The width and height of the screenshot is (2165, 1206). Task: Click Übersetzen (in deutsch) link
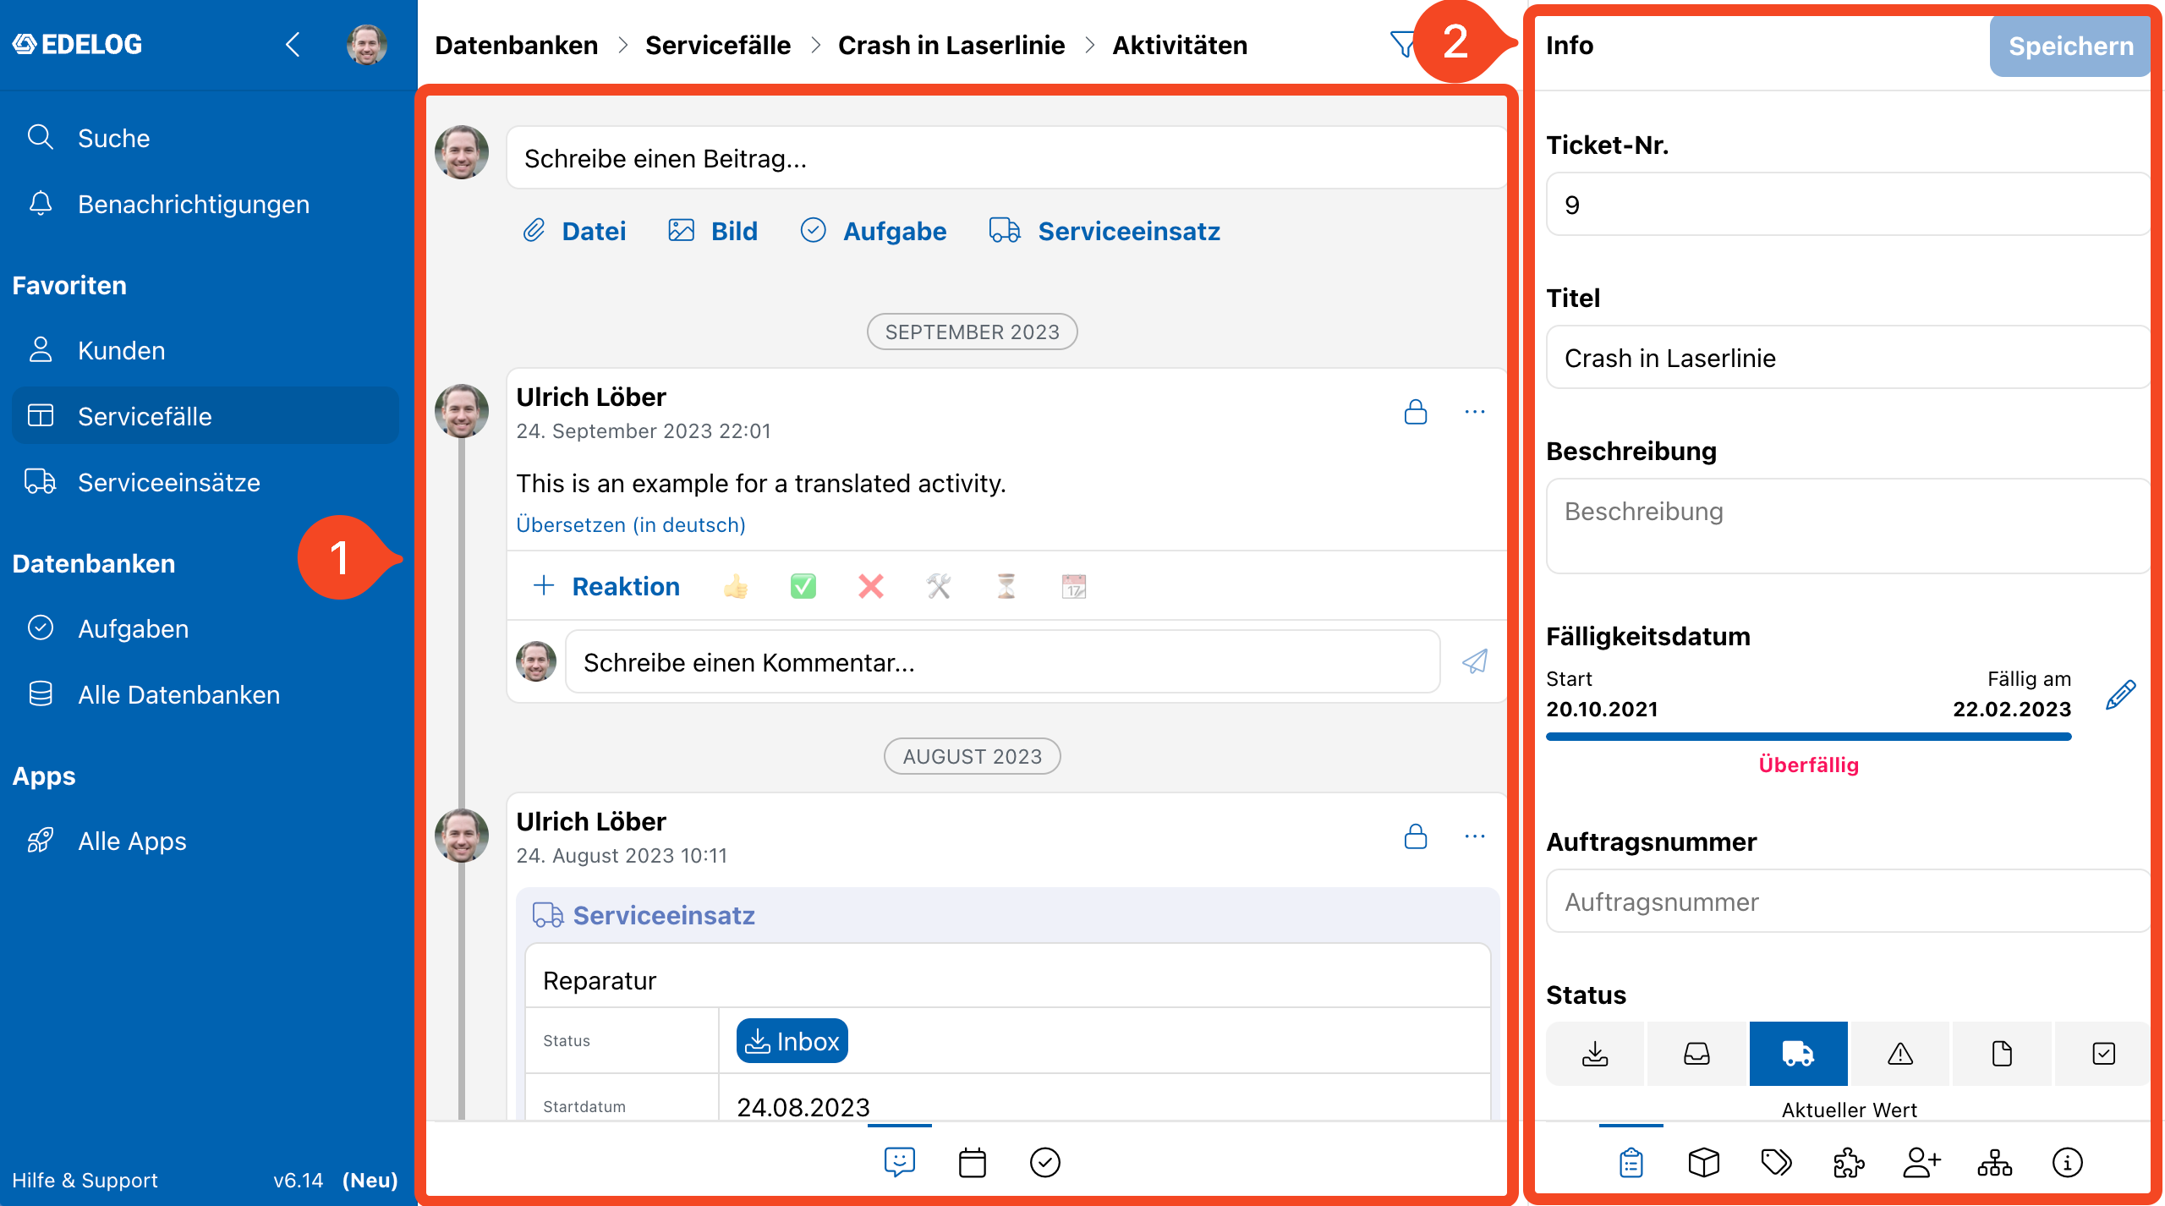pos(631,524)
